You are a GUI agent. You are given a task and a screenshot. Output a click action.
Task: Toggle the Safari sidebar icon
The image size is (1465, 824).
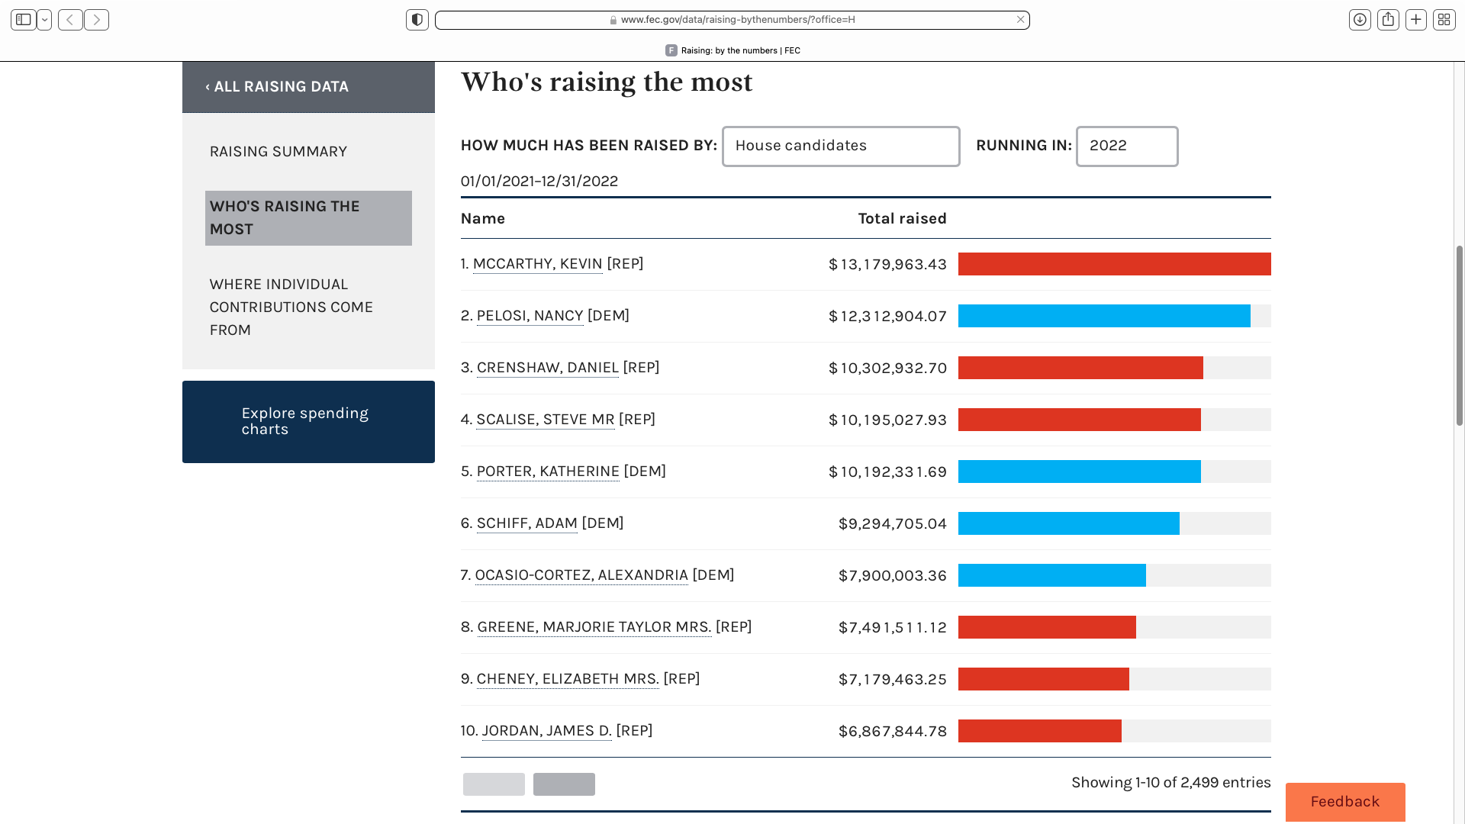pos(24,20)
